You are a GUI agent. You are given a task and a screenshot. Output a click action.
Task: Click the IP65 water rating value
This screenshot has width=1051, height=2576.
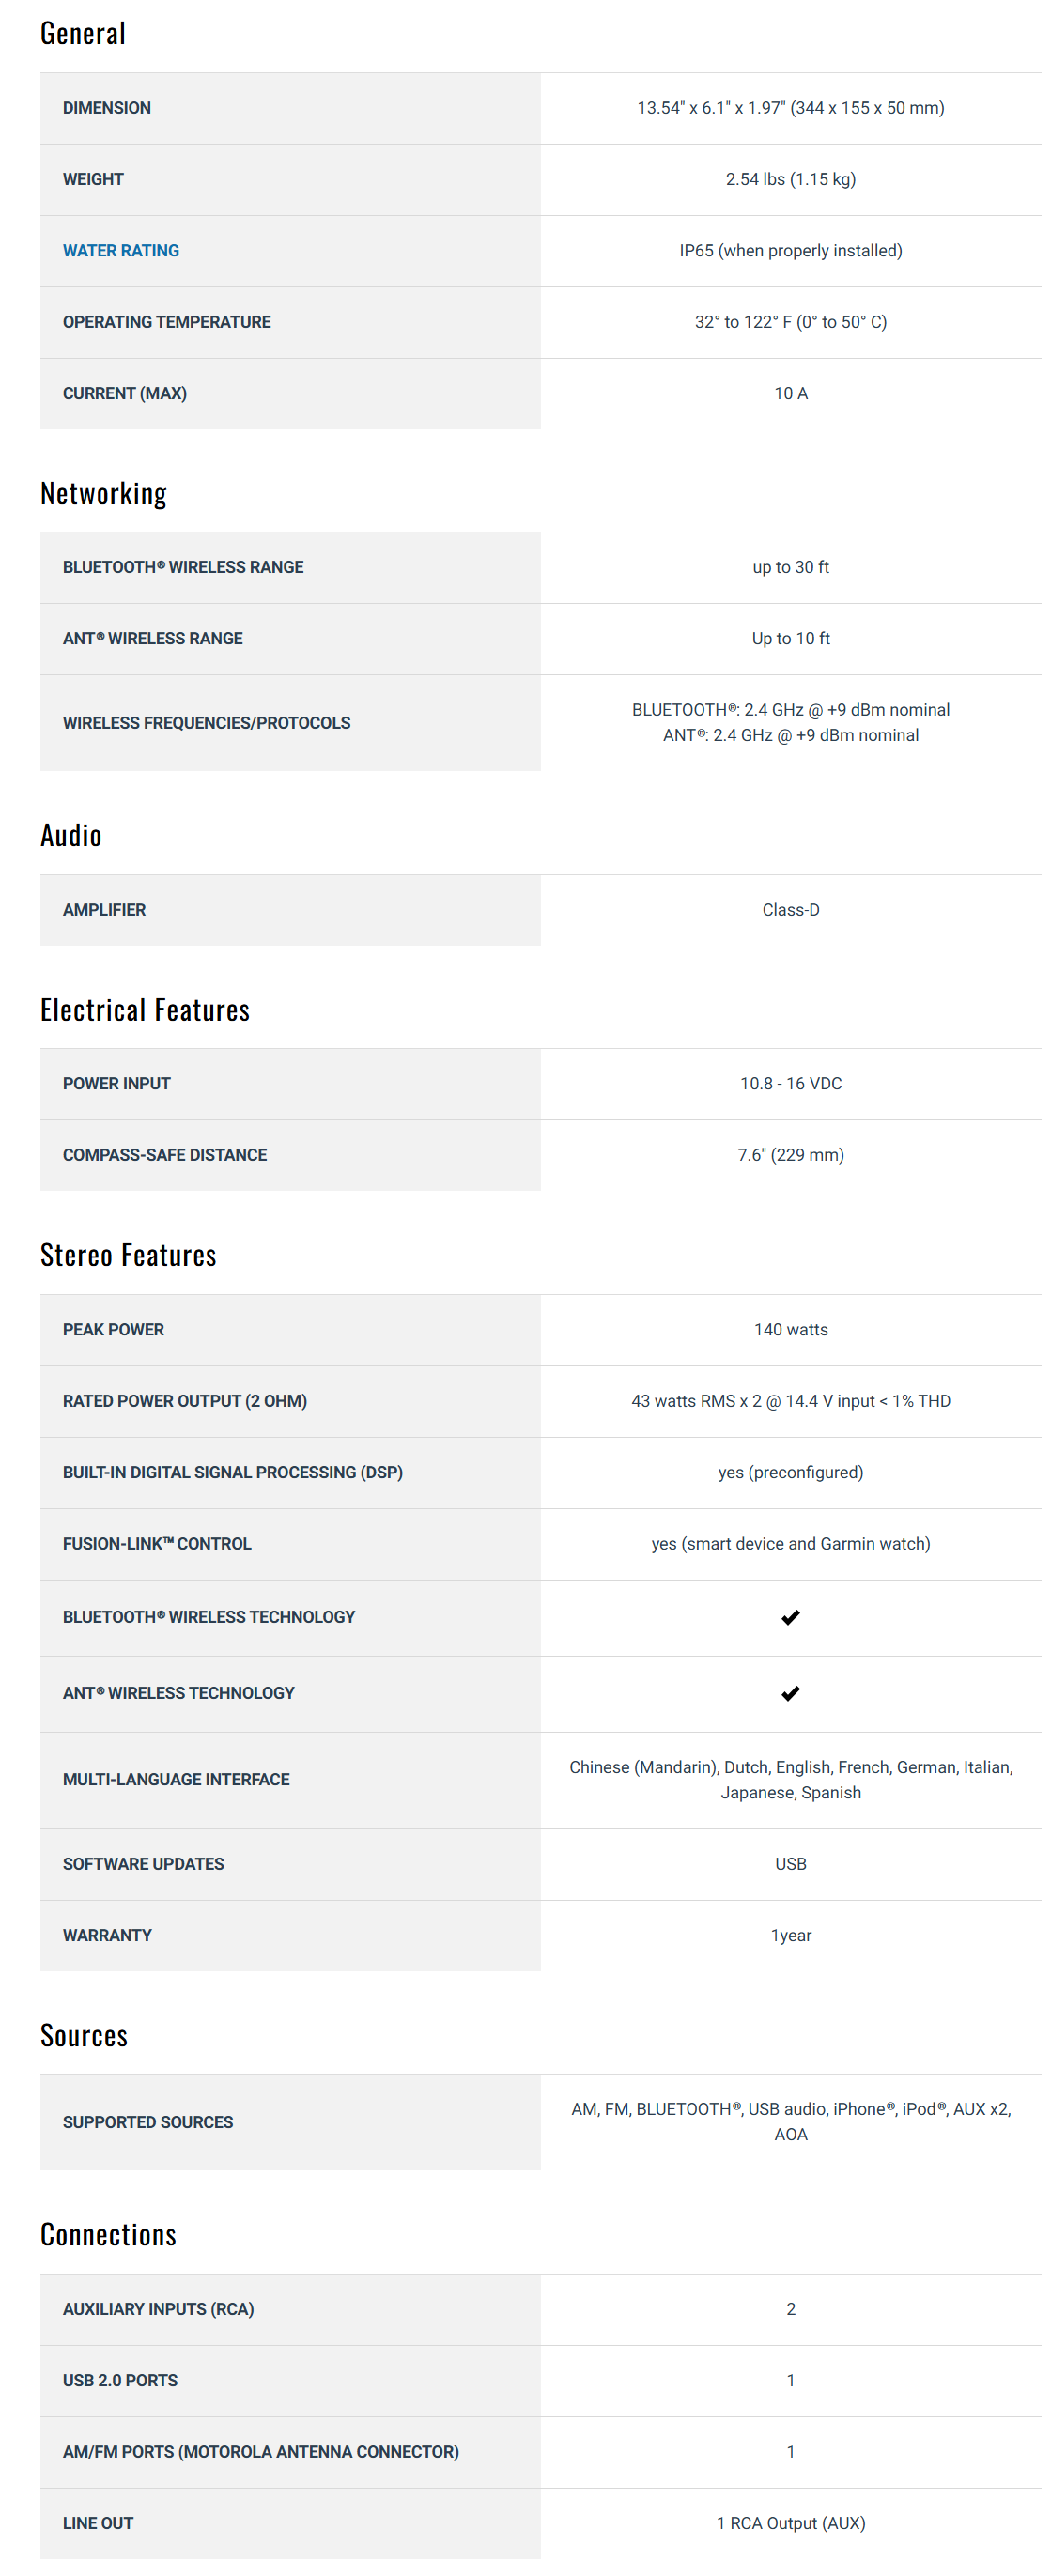[790, 251]
